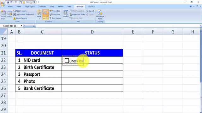202x113 pixels.
Task: Click the Open folder icon in Quick Access
Action: (x=24, y=2)
